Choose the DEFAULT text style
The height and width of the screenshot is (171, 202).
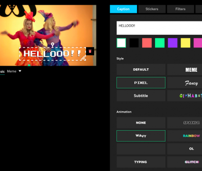pos(141,69)
